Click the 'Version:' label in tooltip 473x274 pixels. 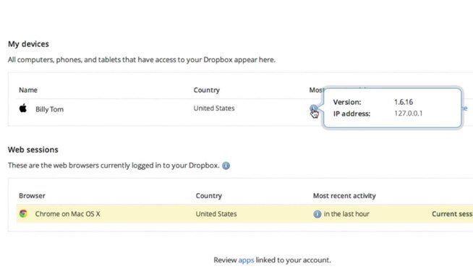347,102
